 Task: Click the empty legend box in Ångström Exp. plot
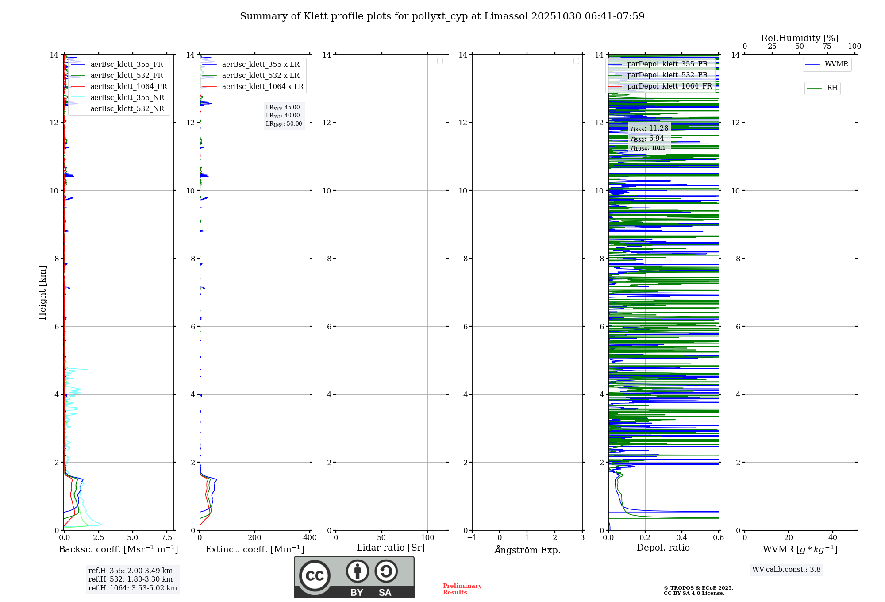[x=576, y=61]
